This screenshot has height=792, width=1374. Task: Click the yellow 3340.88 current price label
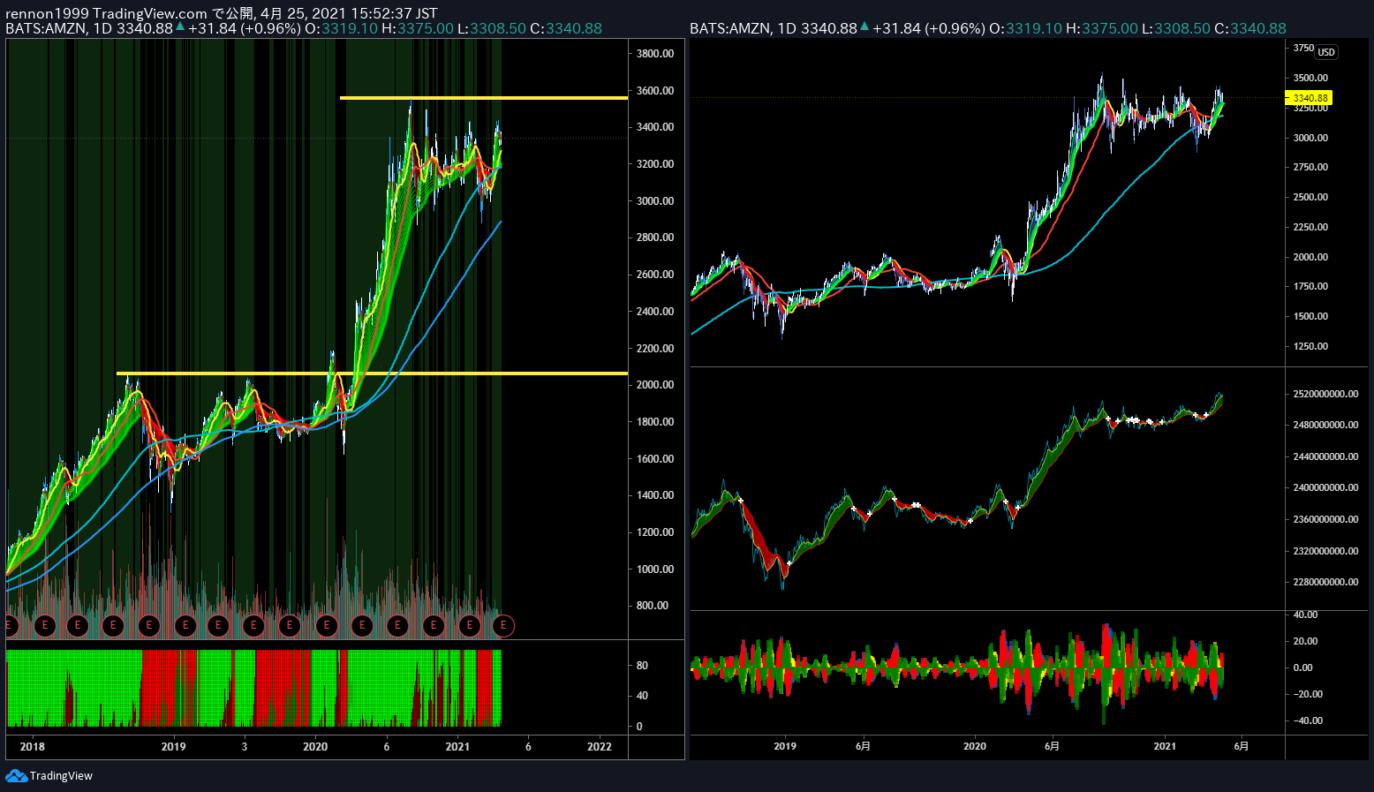[x=1309, y=98]
